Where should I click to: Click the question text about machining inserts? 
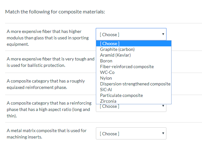[46, 134]
